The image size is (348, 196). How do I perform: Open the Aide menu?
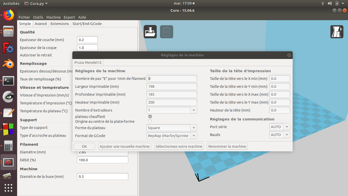click(x=82, y=17)
